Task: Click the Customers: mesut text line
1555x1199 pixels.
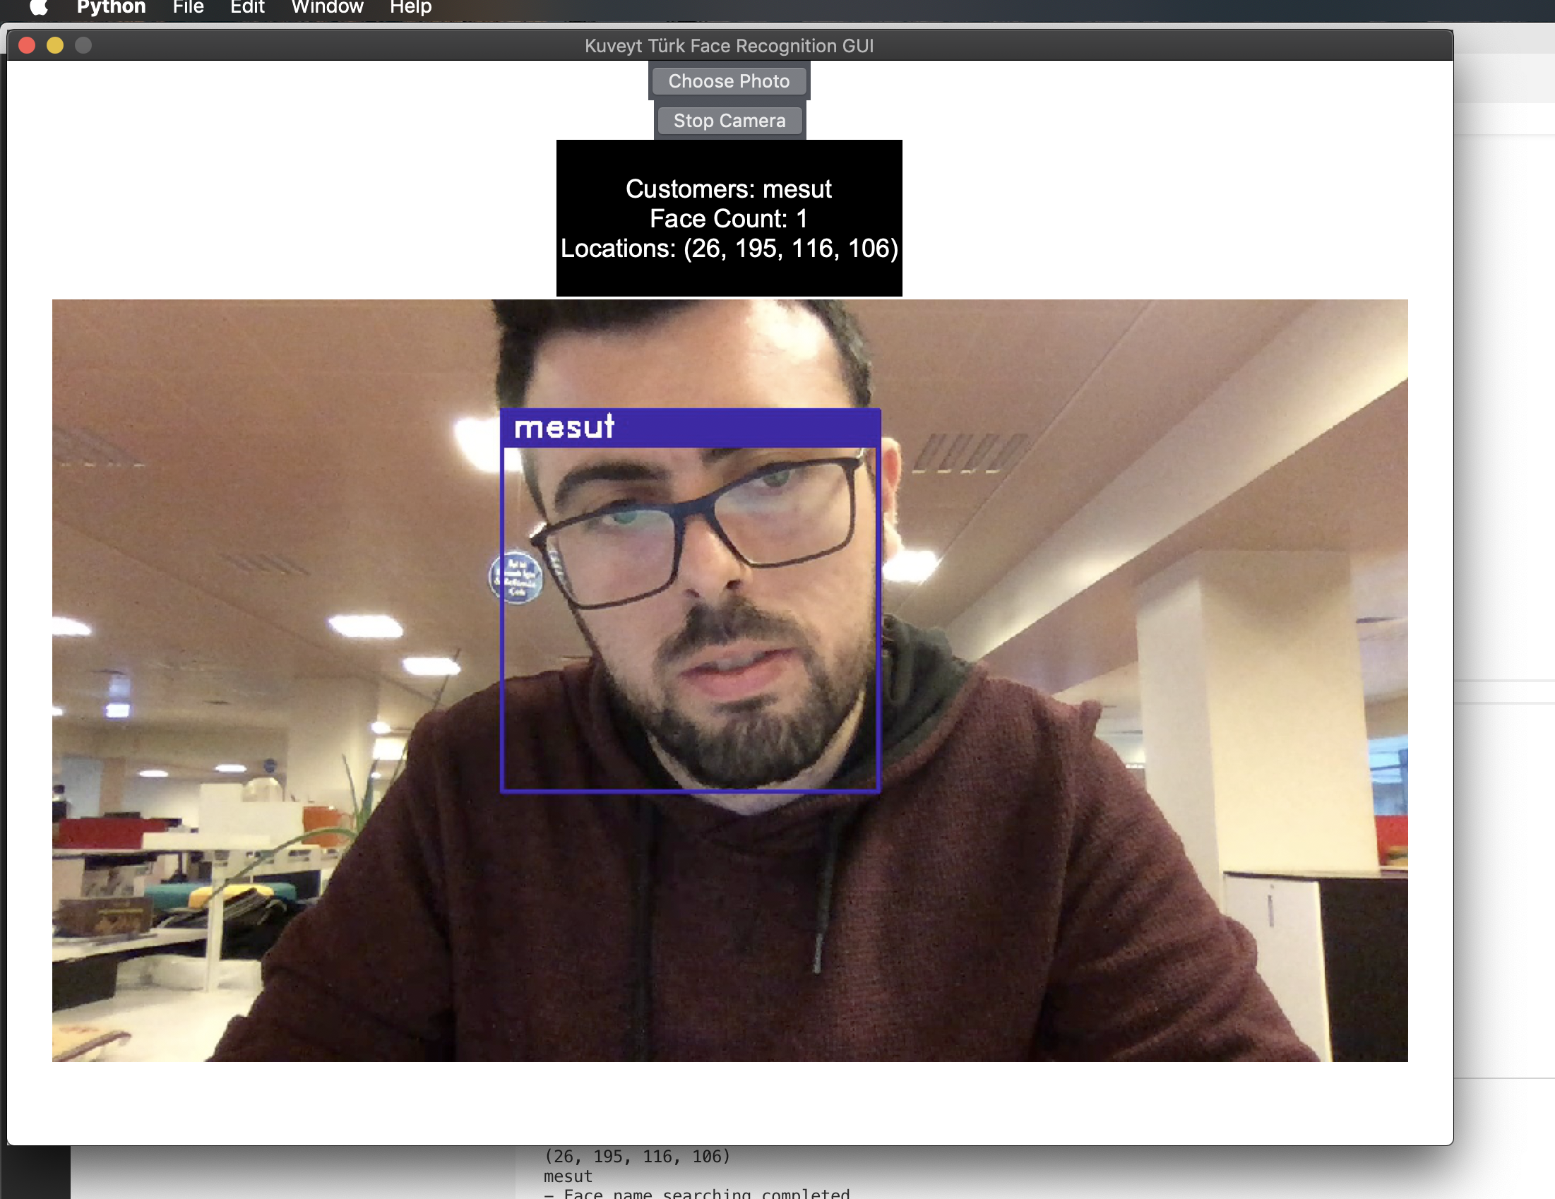Action: coord(728,189)
